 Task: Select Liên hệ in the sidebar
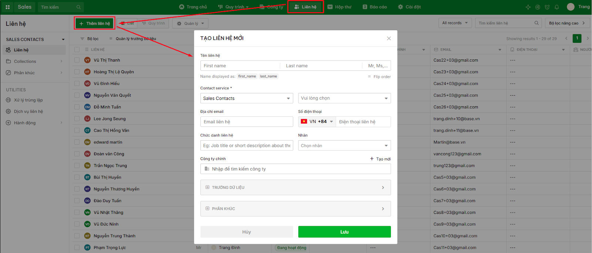pyautogui.click(x=33, y=50)
